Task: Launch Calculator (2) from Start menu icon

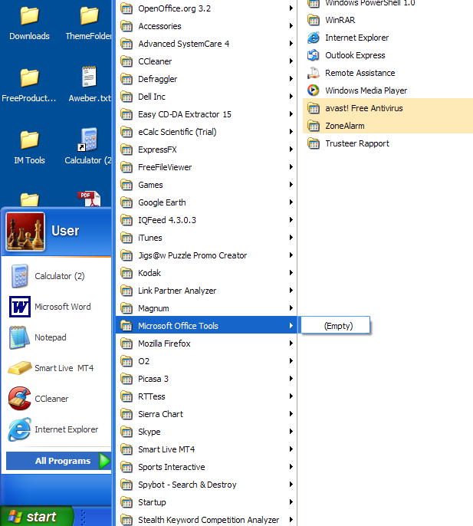Action: coord(19,276)
